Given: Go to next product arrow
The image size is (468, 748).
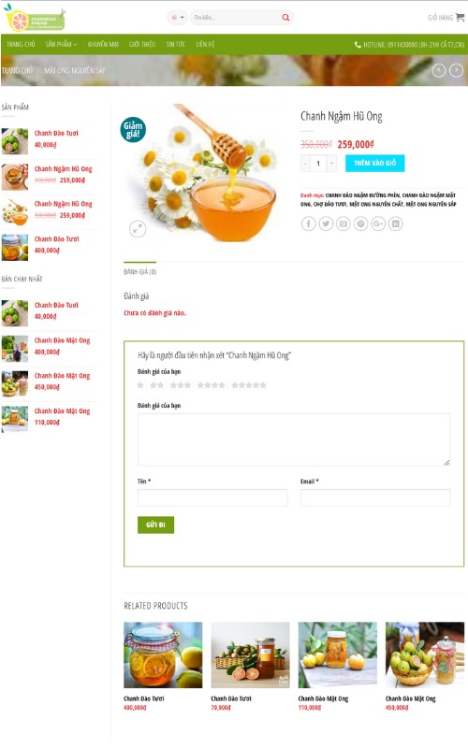Looking at the screenshot, I should pyautogui.click(x=456, y=71).
